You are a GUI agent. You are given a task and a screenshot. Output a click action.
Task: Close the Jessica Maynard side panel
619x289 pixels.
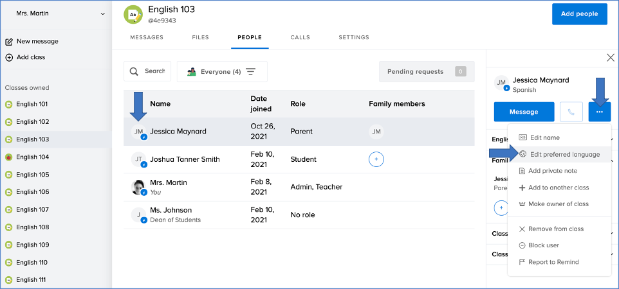point(610,58)
